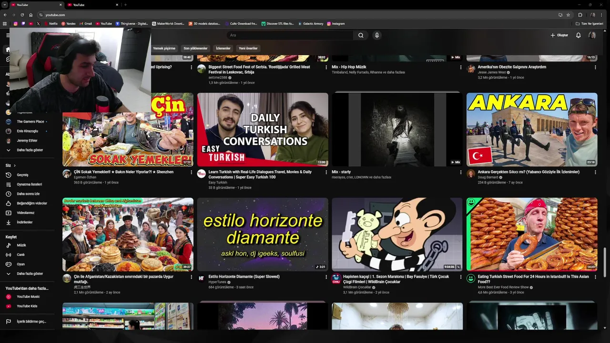Open options menu for Learn Turkish video

pyautogui.click(x=326, y=172)
